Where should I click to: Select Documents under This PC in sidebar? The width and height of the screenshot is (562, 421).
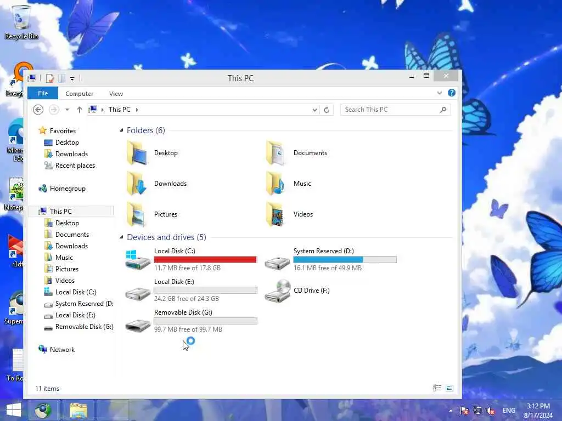(x=72, y=235)
